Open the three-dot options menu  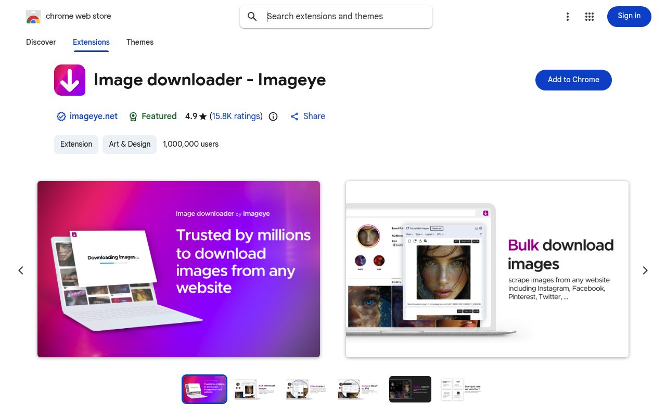[568, 17]
